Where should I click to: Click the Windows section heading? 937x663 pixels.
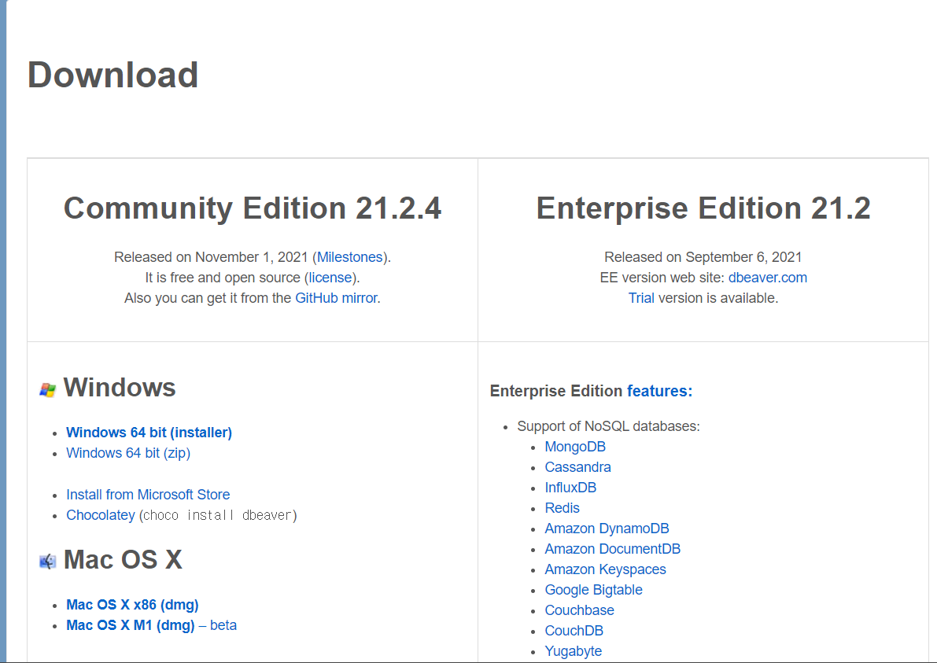coord(120,388)
